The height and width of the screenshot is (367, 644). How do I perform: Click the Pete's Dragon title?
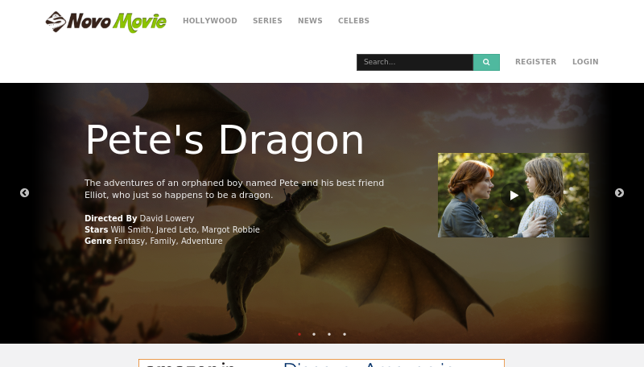click(225, 140)
